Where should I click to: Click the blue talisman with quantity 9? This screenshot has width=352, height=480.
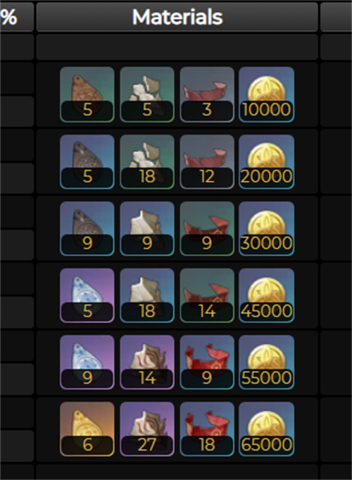coord(87,362)
